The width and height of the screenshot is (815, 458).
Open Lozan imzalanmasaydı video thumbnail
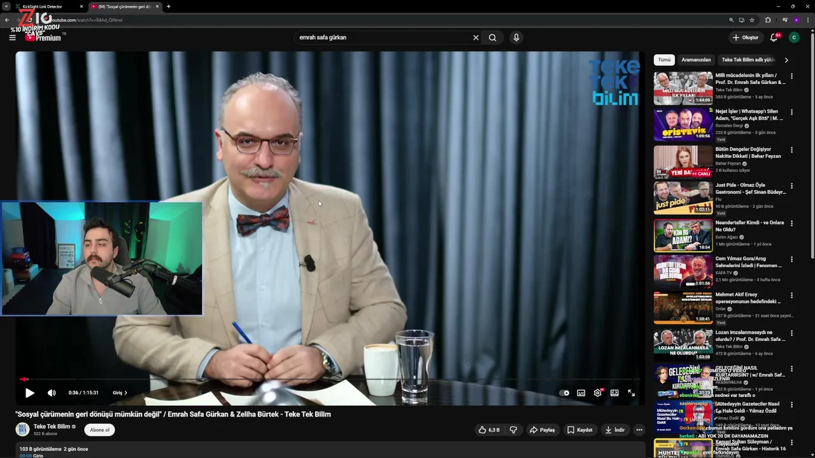[x=683, y=344]
